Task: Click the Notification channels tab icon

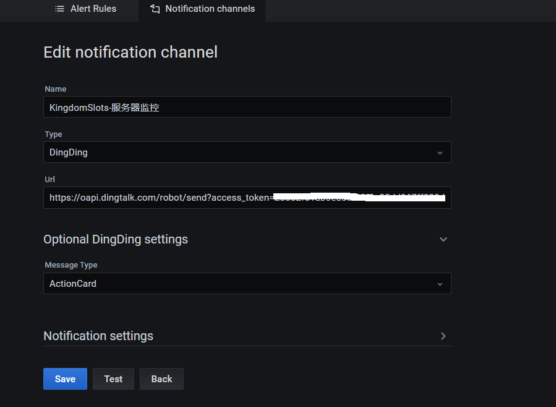Action: (155, 9)
